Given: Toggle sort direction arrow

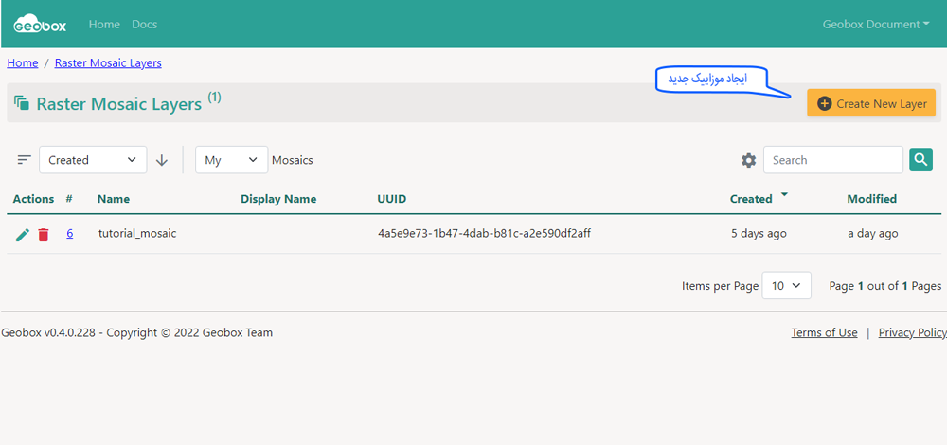Looking at the screenshot, I should point(162,160).
